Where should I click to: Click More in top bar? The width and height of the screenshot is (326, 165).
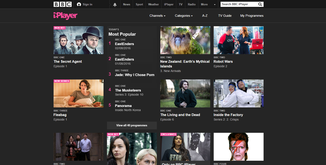[204, 4]
